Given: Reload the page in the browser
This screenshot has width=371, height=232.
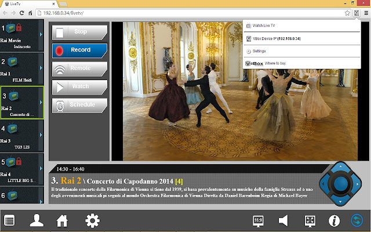Looking at the screenshot, I should pos(22,13).
